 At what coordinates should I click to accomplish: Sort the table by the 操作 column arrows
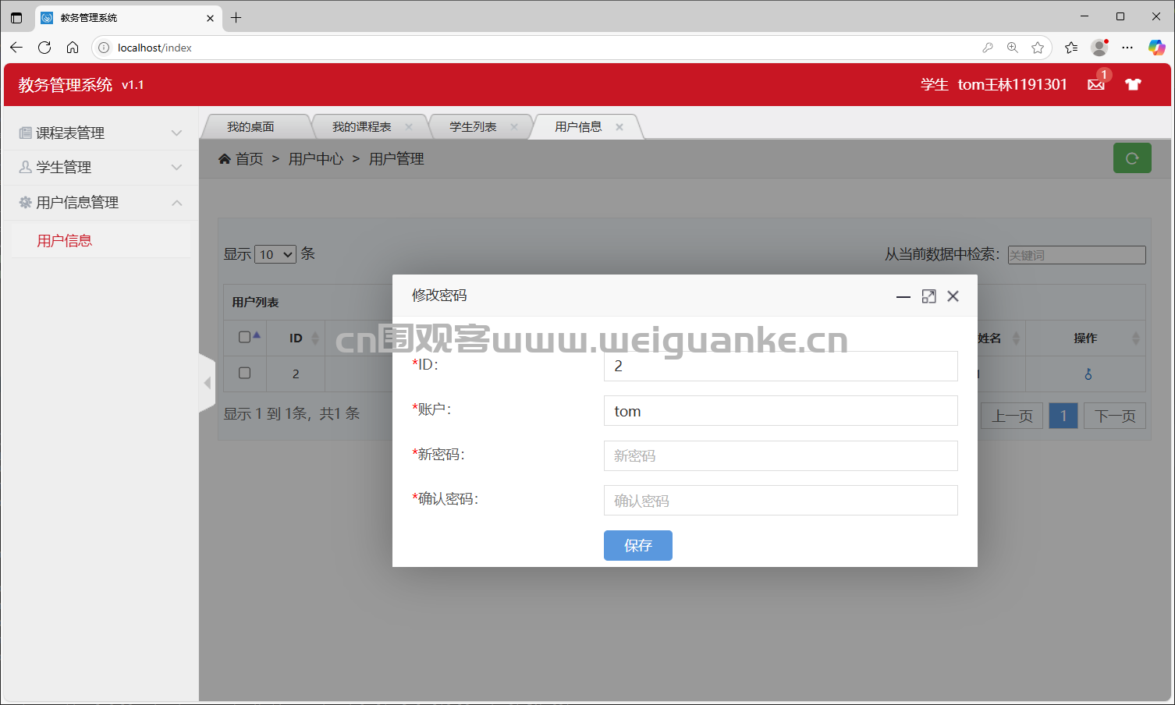click(x=1136, y=338)
